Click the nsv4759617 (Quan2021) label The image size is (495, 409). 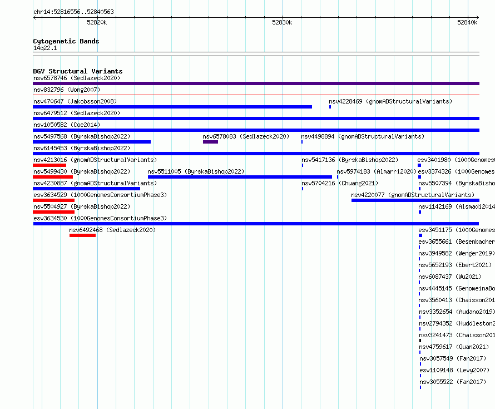pyautogui.click(x=454, y=347)
